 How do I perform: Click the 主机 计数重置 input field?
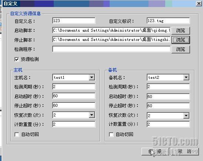click(x=74, y=124)
